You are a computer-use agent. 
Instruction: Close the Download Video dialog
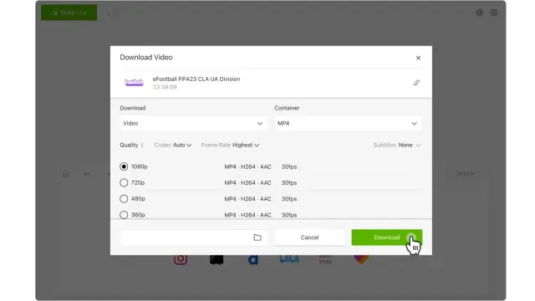[418, 58]
